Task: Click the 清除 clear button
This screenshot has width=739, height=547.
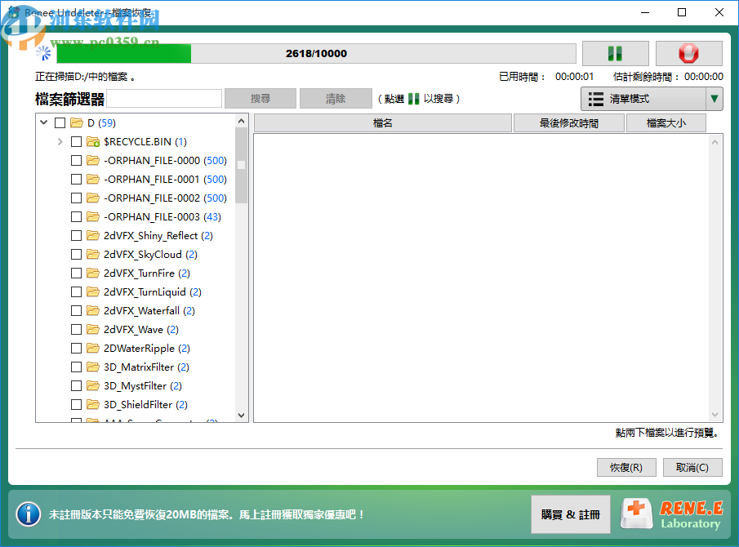Action: [336, 99]
